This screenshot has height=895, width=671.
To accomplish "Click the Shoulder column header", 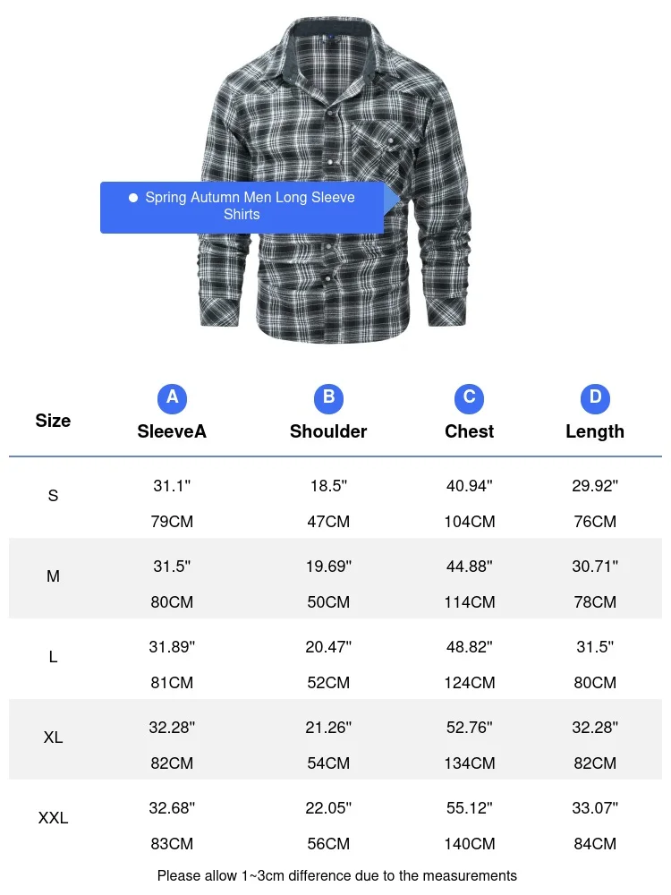I will pyautogui.click(x=328, y=431).
